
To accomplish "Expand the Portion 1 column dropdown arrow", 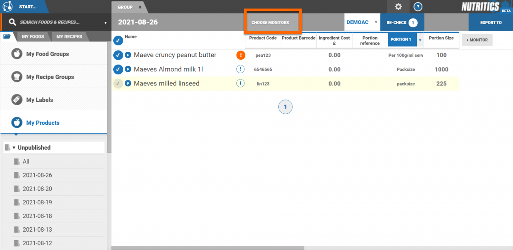I will tap(420, 40).
